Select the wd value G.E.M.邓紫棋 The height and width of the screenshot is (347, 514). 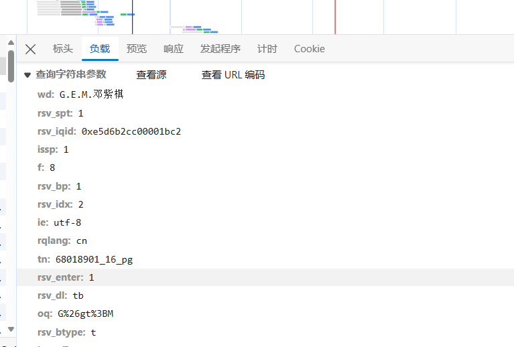tap(91, 94)
